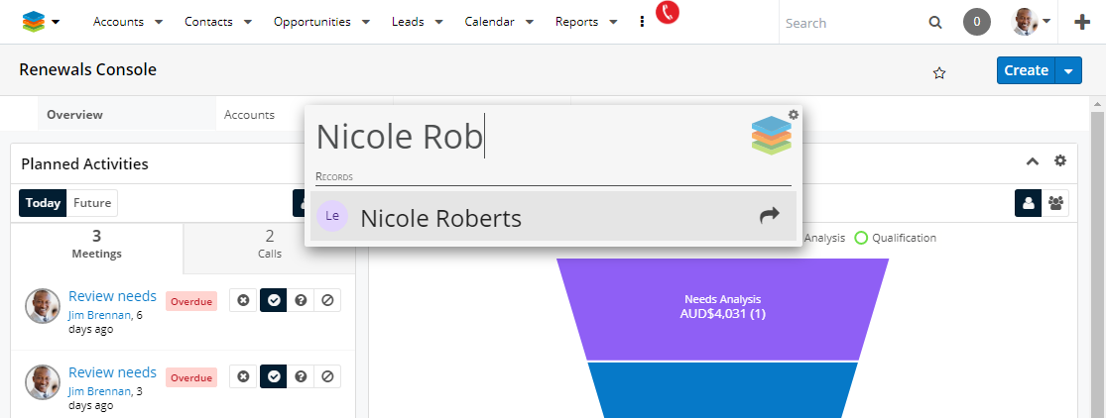Open the Create button dropdown arrow
Viewport: 1106px width, 418px height.
point(1068,70)
